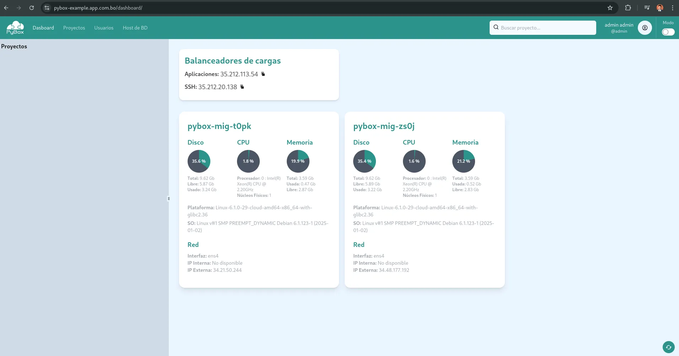The image size is (679, 356).
Task: Click the pybox-mig-t0pk Disco usage pie chart
Action: [199, 161]
